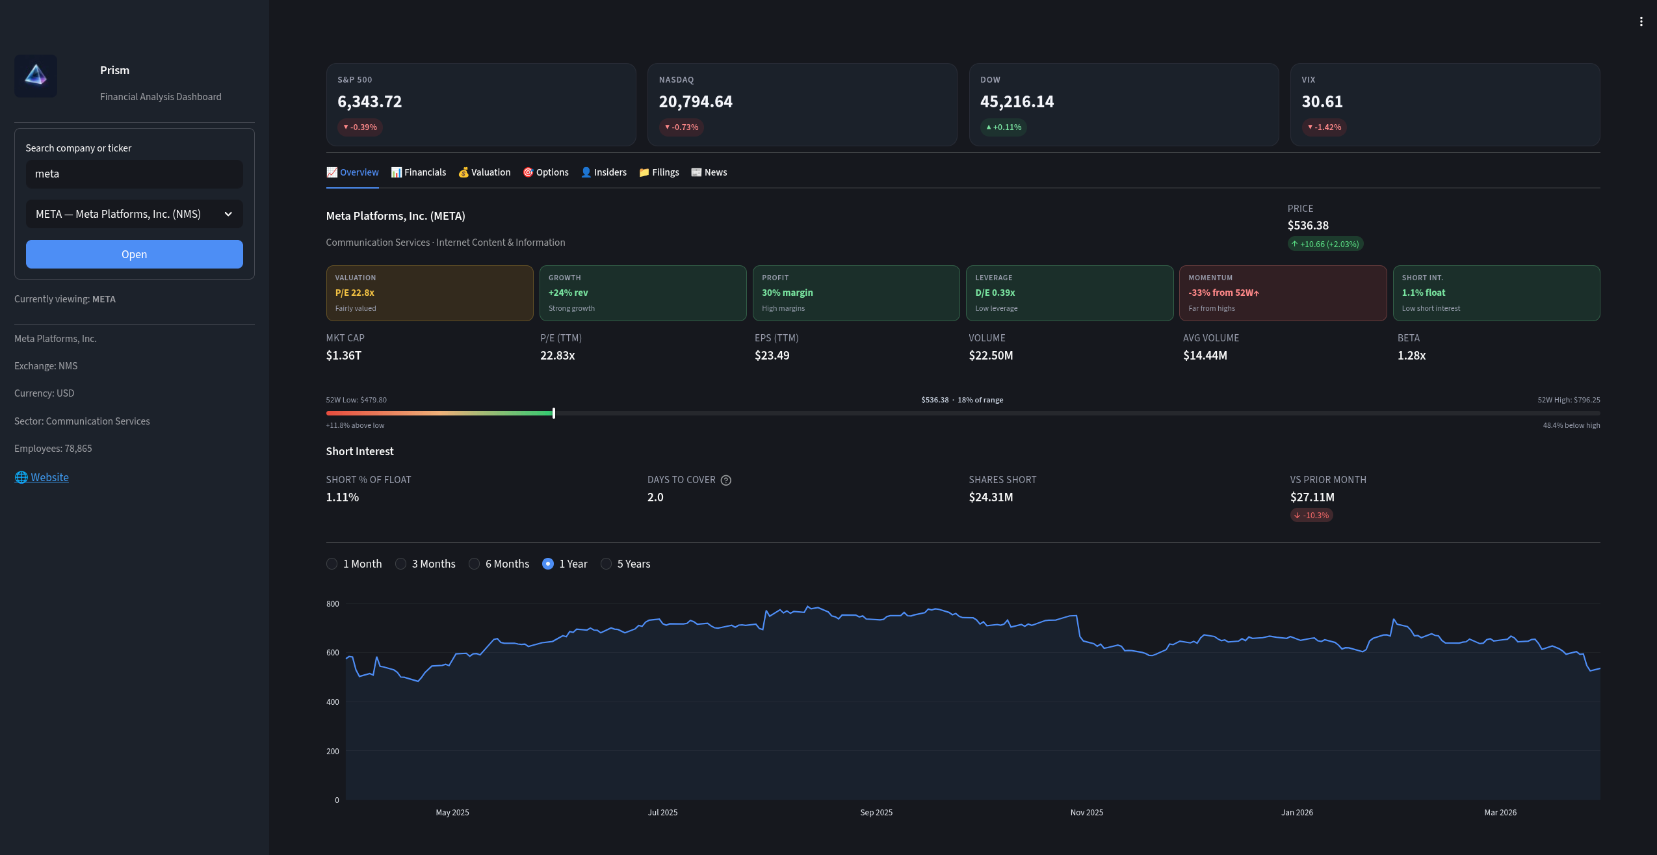1657x855 pixels.
Task: Switch to the Overview tab
Action: [x=352, y=172]
